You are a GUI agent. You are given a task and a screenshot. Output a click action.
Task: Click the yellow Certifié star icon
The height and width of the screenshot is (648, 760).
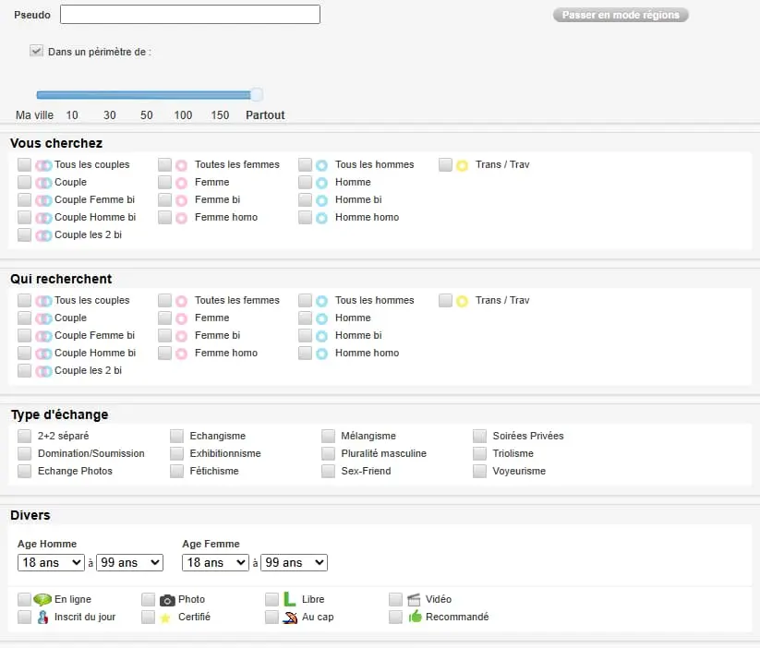coord(166,617)
